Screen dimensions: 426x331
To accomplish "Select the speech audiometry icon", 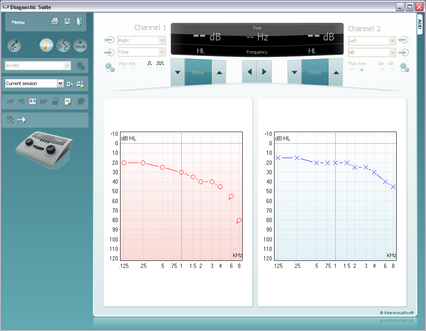I will point(63,45).
